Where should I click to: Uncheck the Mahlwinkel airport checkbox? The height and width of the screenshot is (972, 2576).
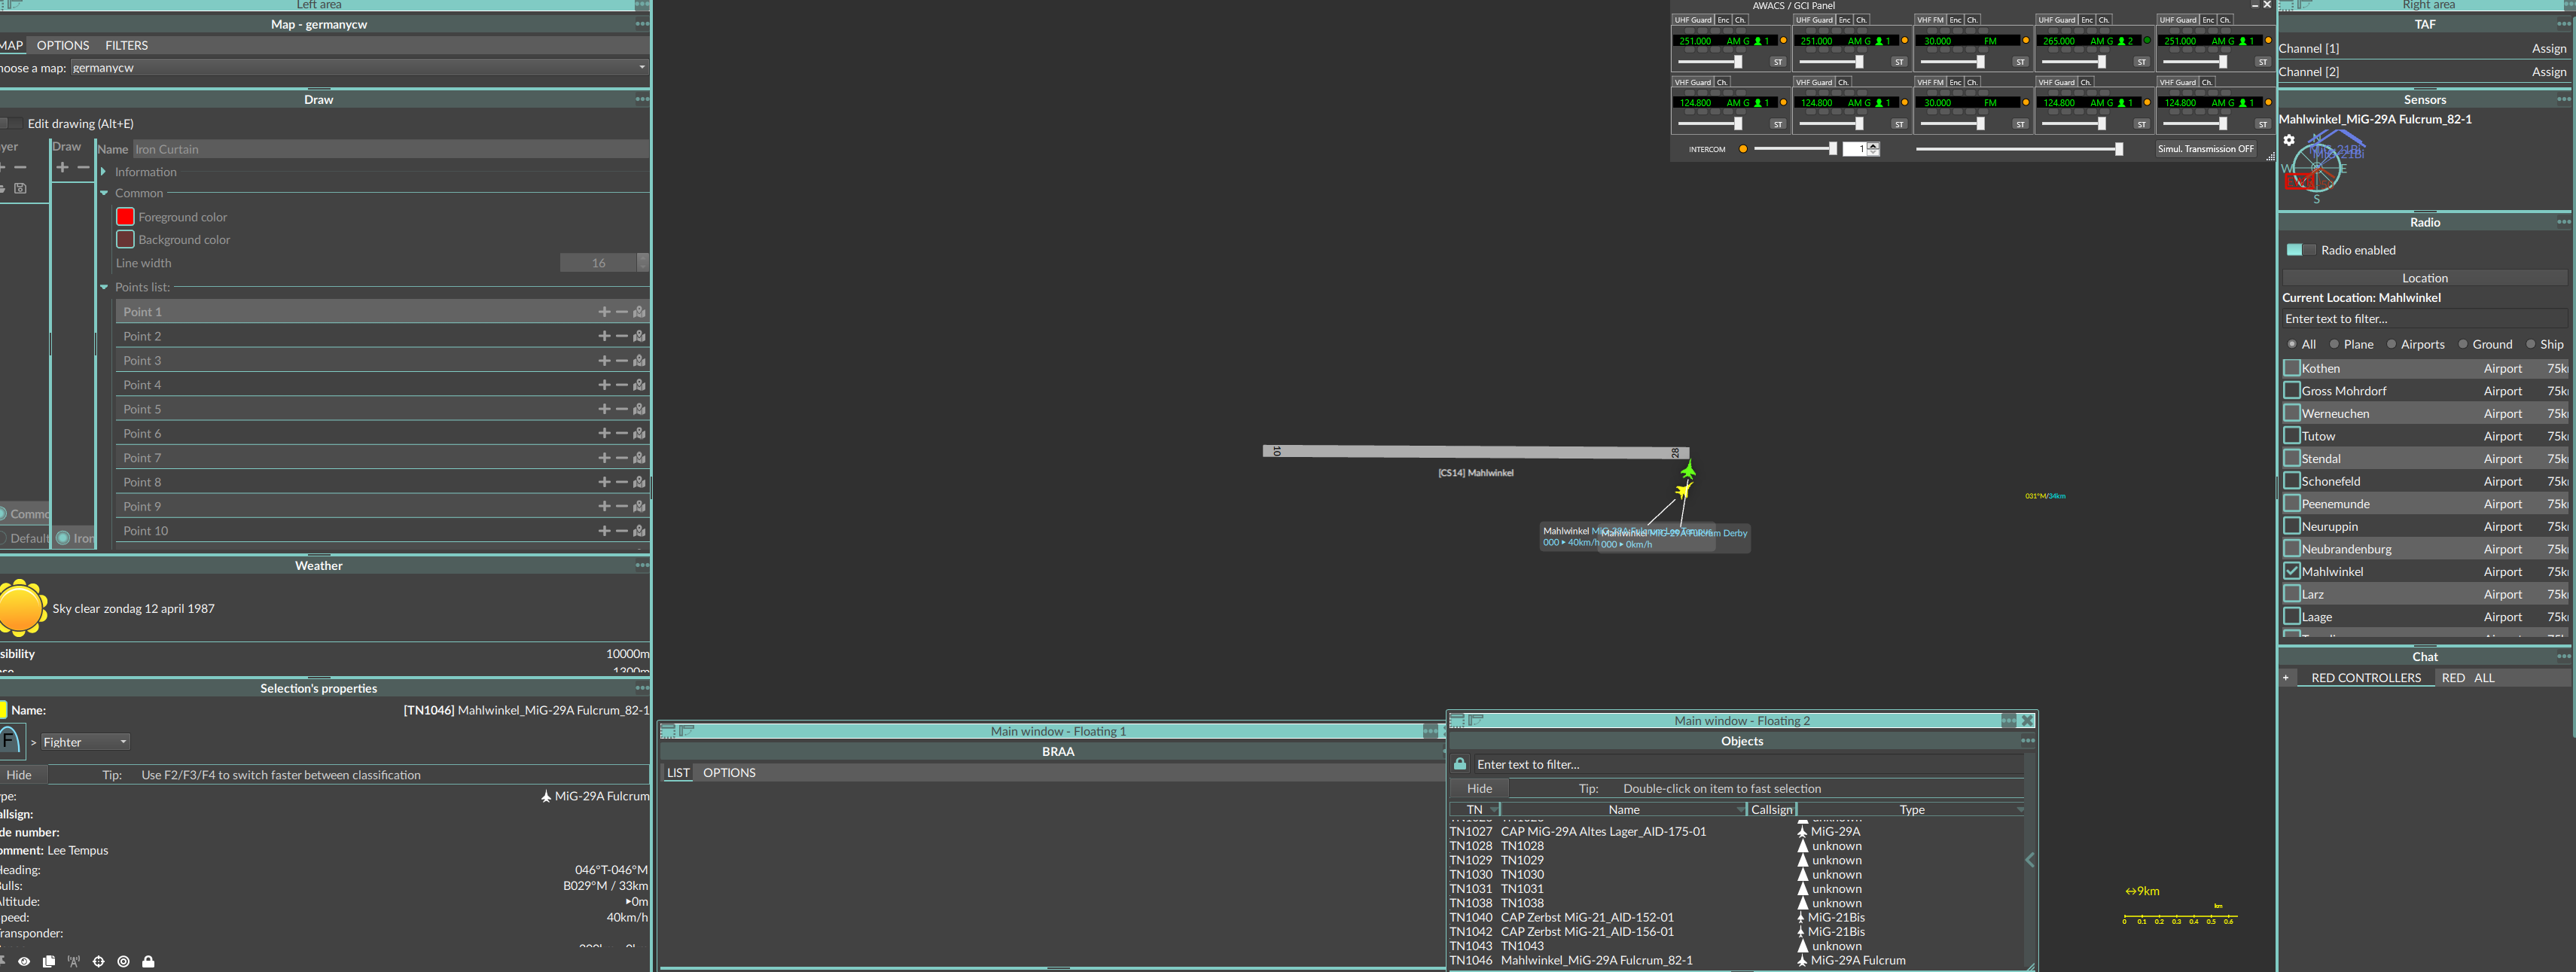[2292, 571]
